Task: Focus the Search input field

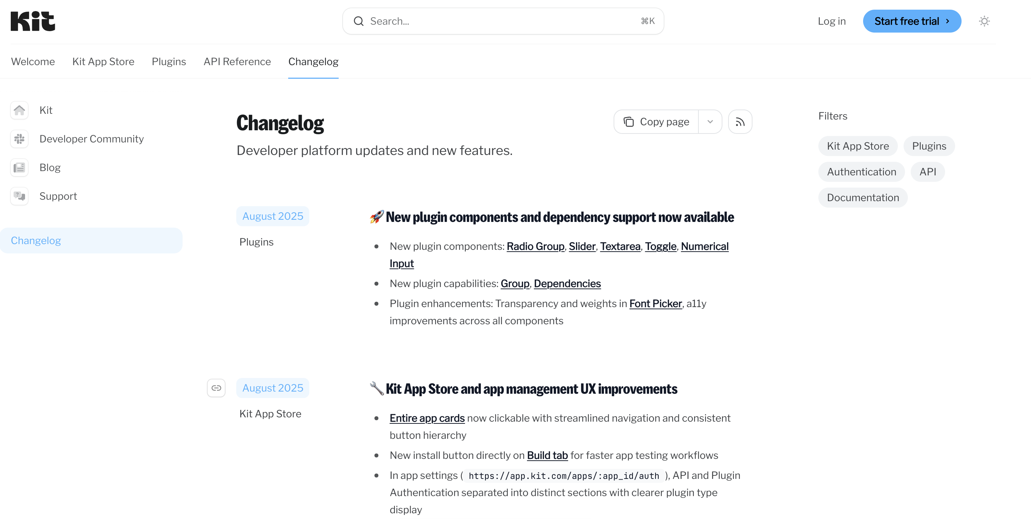Action: click(x=503, y=21)
